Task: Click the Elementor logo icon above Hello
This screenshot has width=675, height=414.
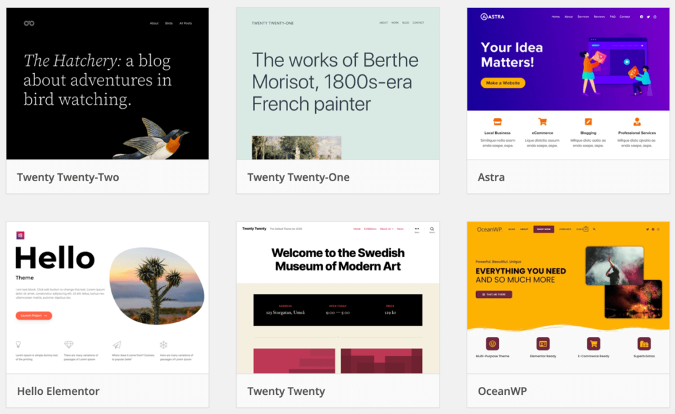Action: pyautogui.click(x=20, y=235)
